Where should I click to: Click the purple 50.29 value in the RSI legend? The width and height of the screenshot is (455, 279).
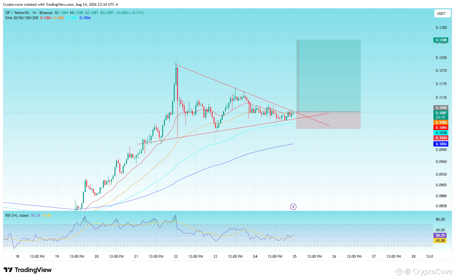[36, 215]
